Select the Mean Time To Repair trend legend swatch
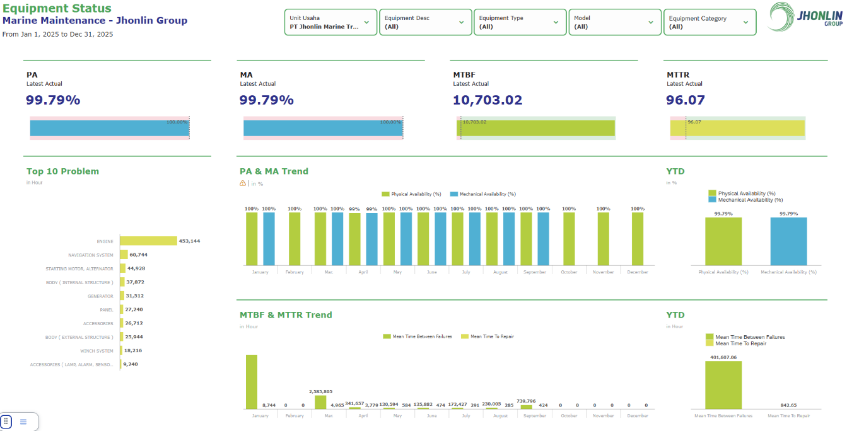This screenshot has width=847, height=431. [x=465, y=336]
